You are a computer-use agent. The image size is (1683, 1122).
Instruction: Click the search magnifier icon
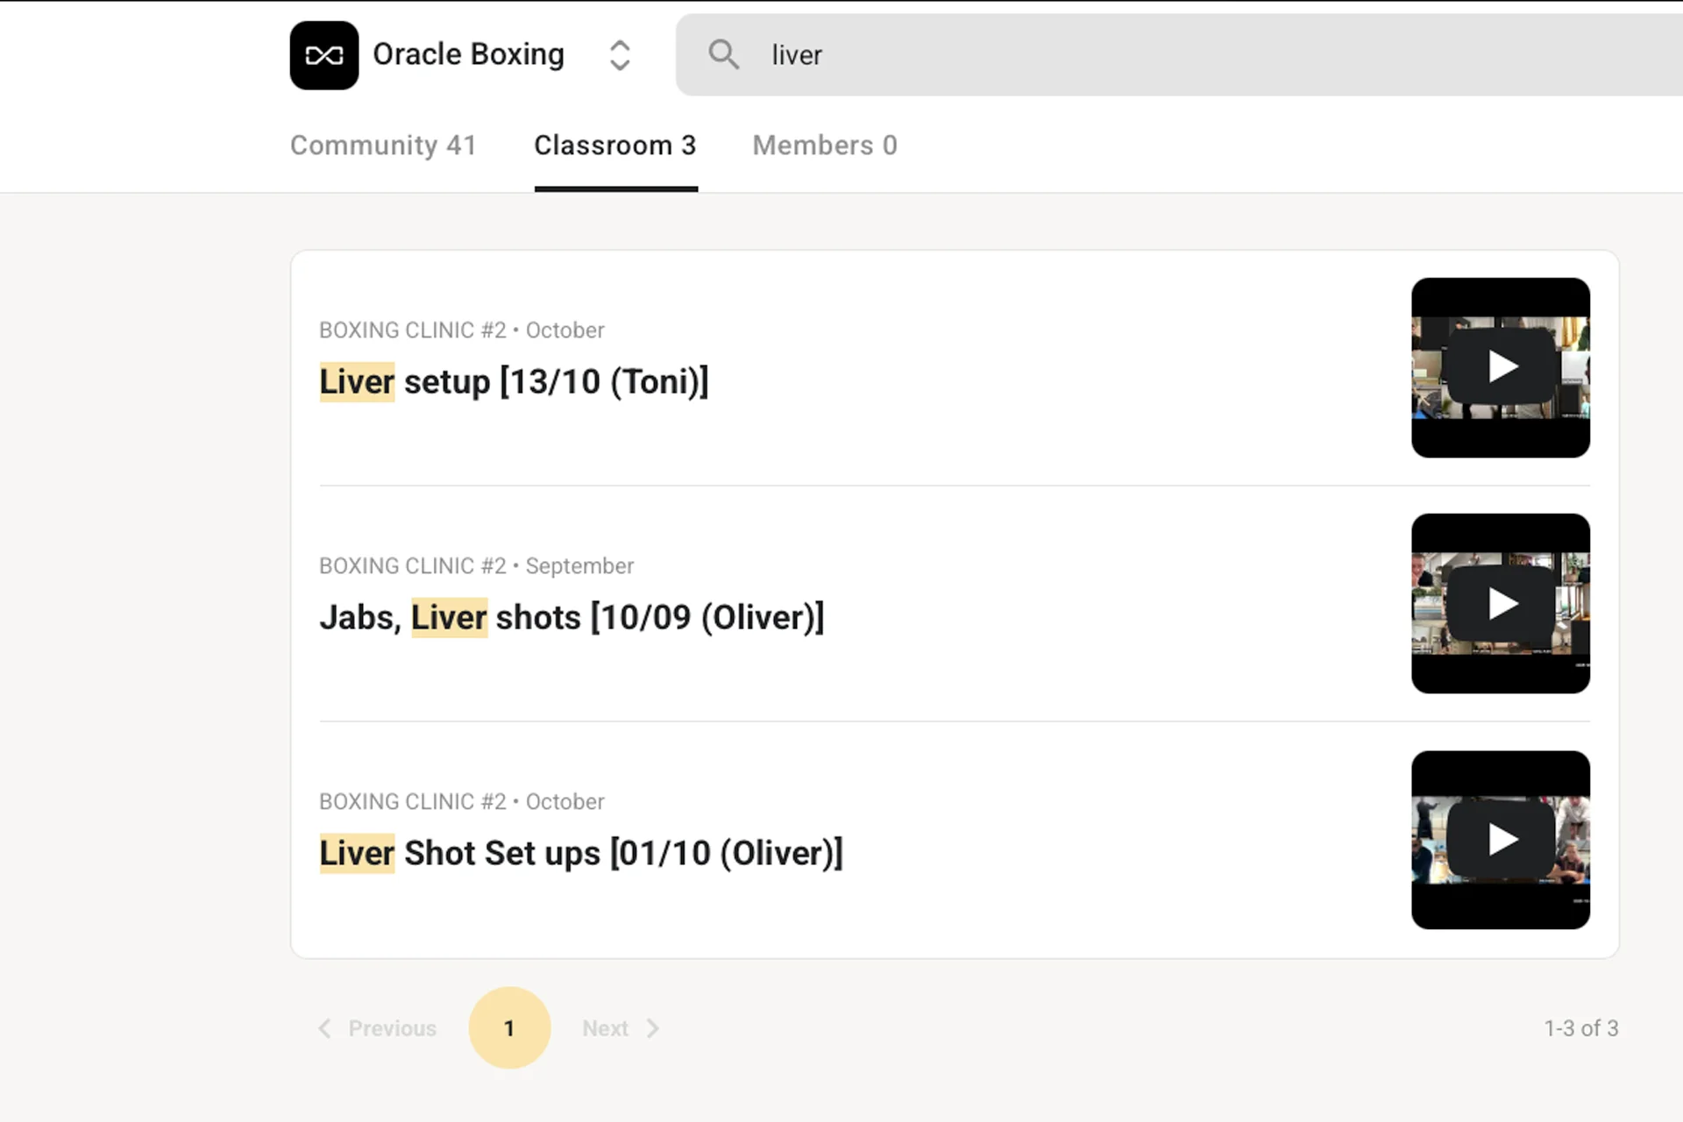tap(724, 54)
